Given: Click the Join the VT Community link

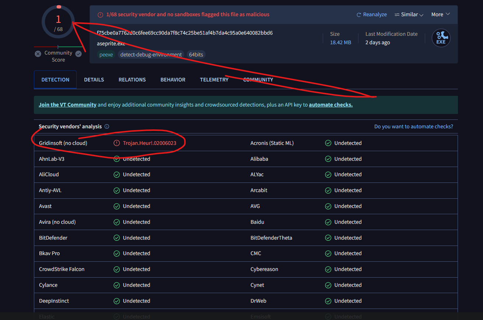Looking at the screenshot, I should point(67,105).
